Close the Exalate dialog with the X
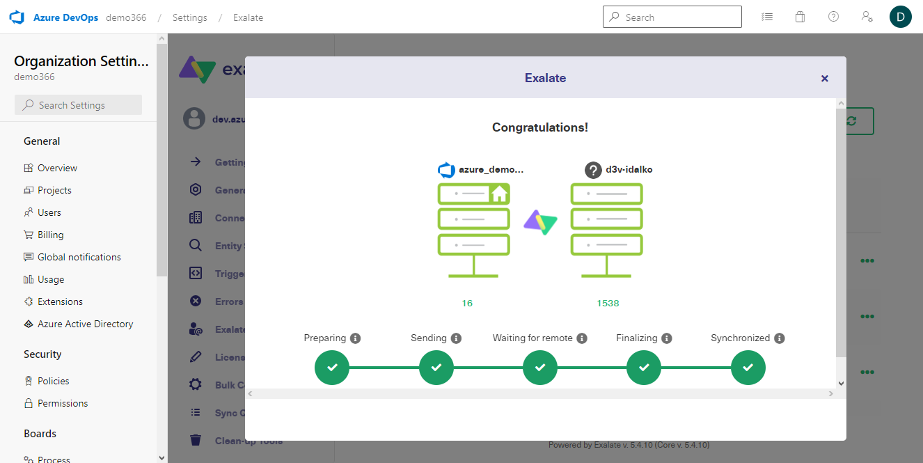The height and width of the screenshot is (463, 923). pos(825,79)
